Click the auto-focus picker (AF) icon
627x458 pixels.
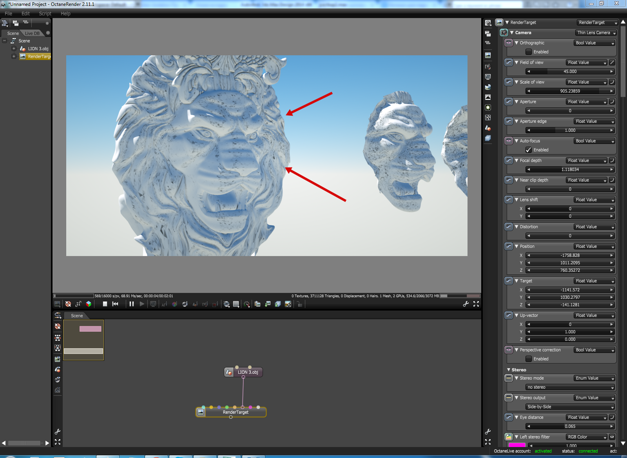[x=164, y=304]
